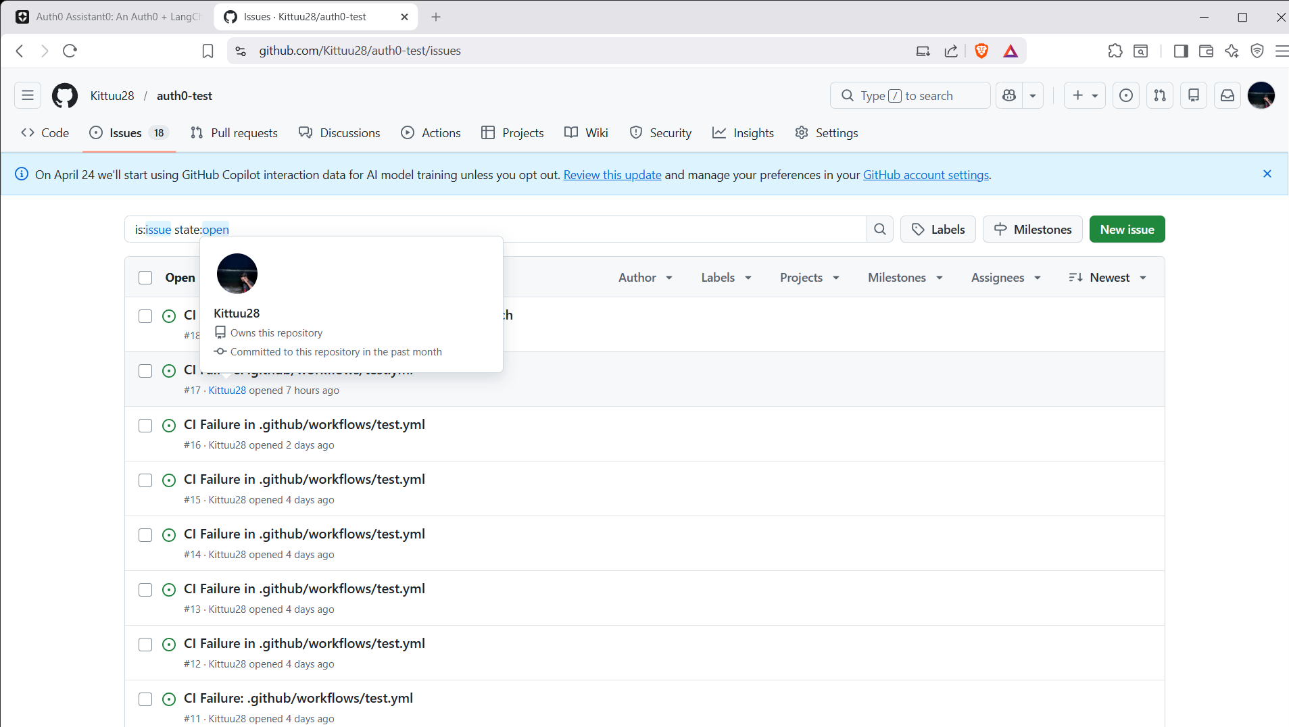Open the Code tab

pos(45,133)
